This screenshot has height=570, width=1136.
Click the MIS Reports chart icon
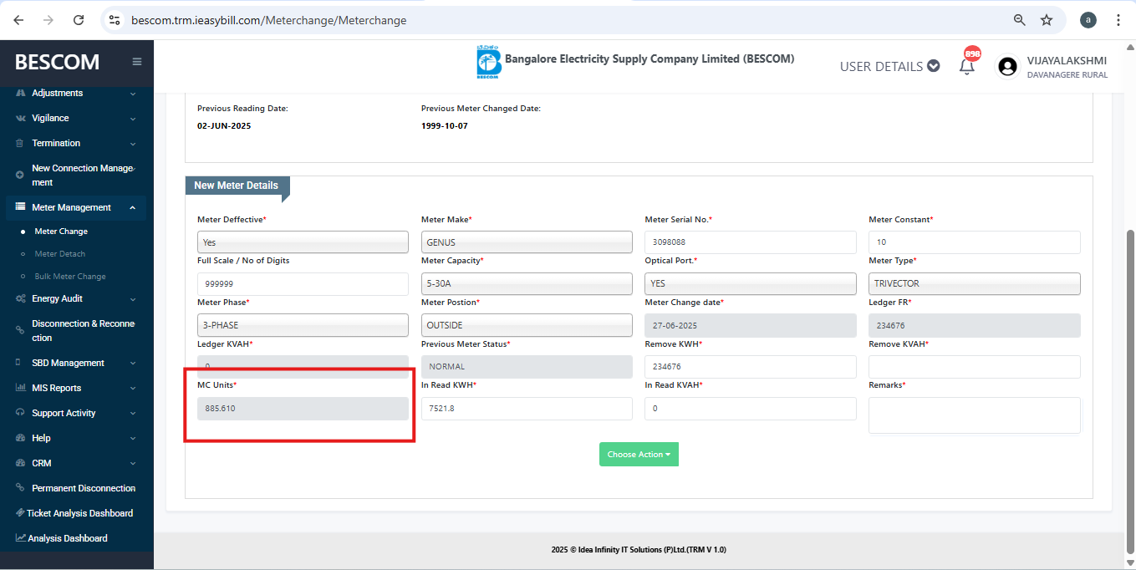(20, 388)
